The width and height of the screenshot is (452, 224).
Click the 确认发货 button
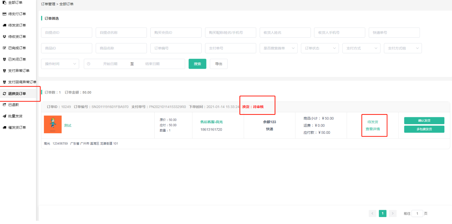pos(424,120)
